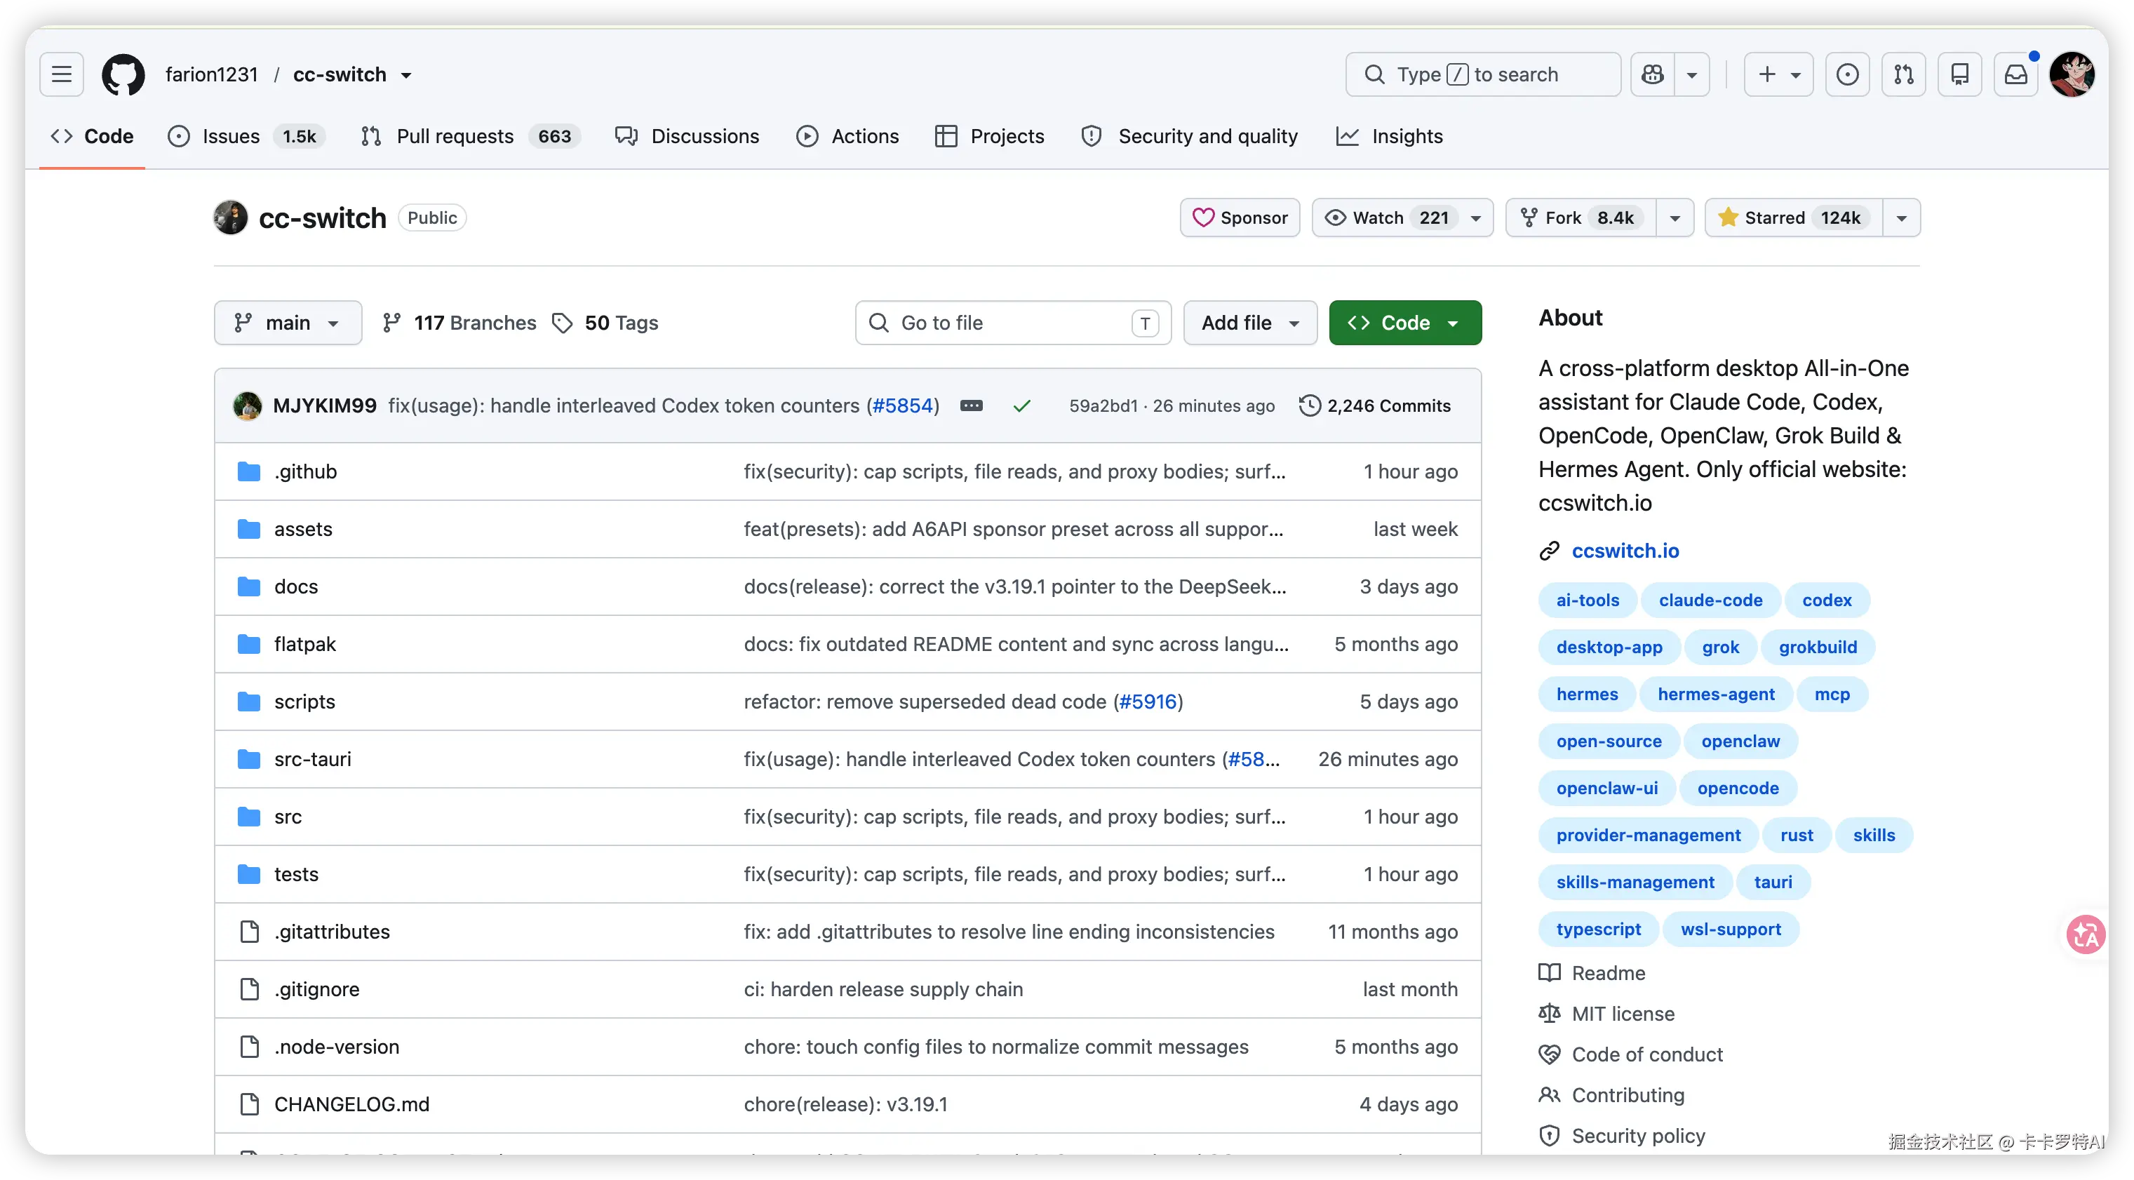Open the 2,246 Commits history
This screenshot has height=1180, width=2134.
[x=1375, y=406]
